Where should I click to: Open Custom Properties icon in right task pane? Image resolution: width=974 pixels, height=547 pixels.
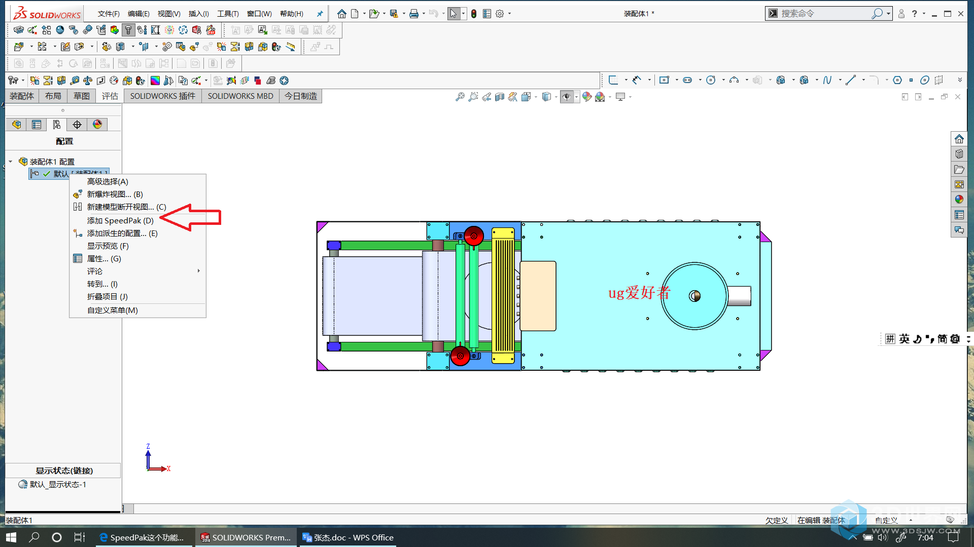click(x=959, y=215)
